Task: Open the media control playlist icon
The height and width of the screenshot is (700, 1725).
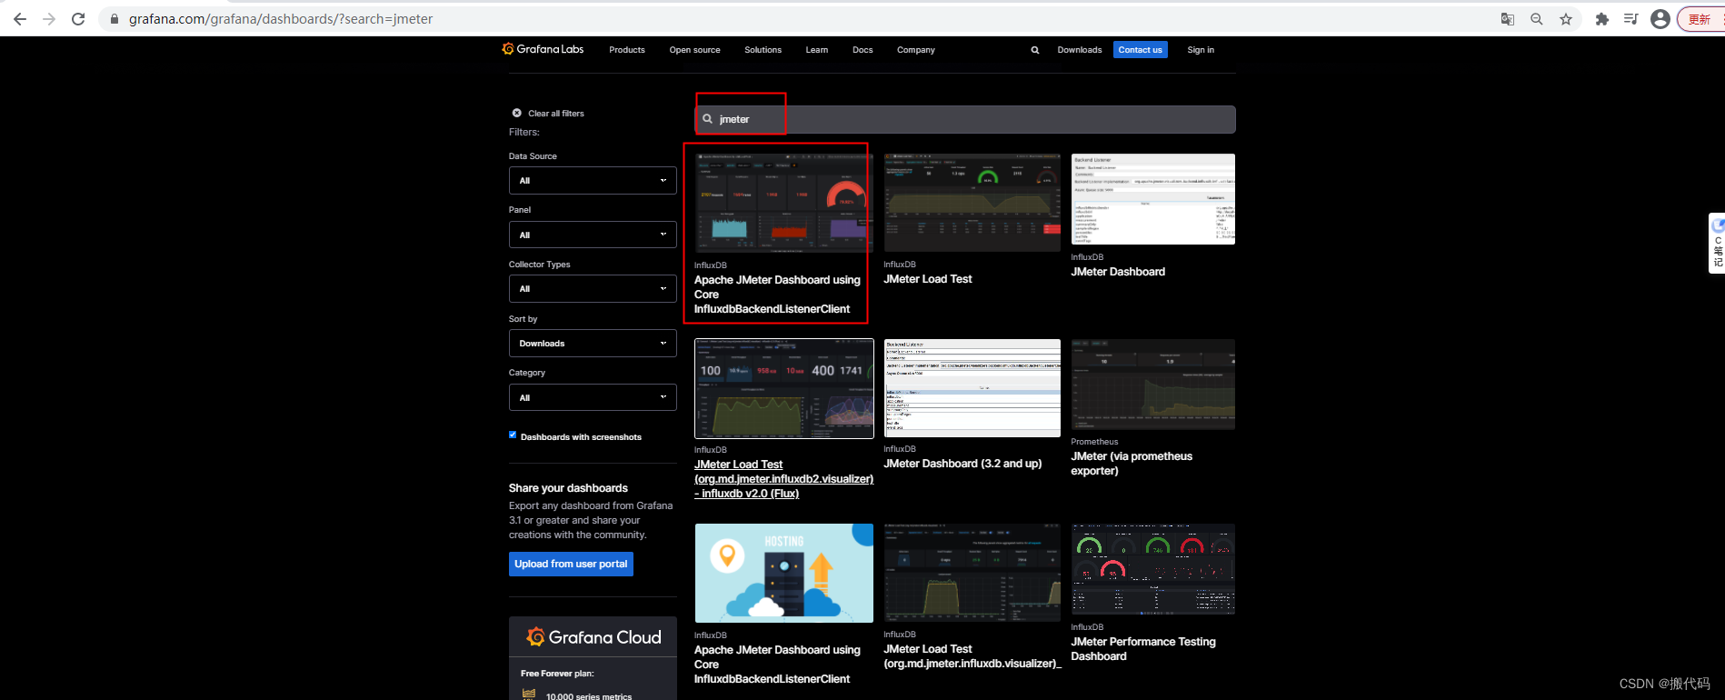Action: [x=1631, y=19]
